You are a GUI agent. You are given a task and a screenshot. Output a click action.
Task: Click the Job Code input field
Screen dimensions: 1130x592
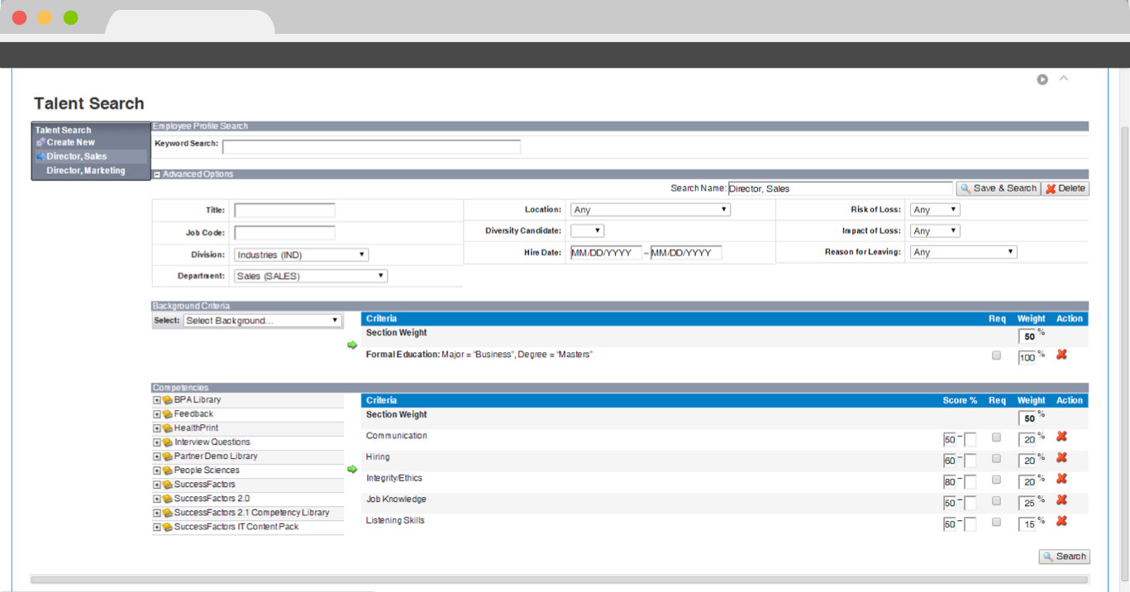click(x=284, y=232)
